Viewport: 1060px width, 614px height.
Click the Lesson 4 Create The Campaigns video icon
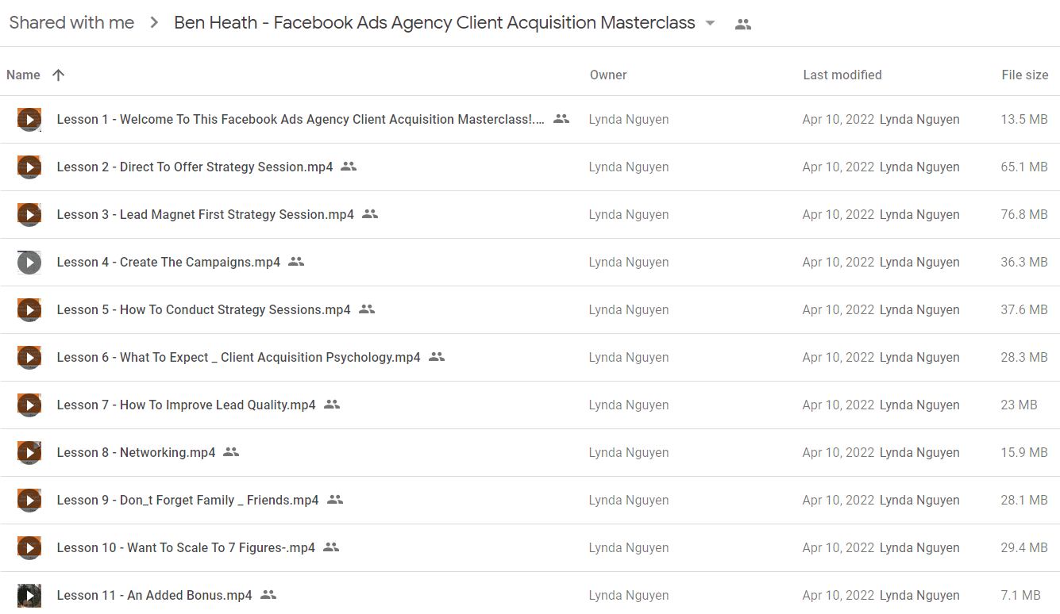coord(29,263)
